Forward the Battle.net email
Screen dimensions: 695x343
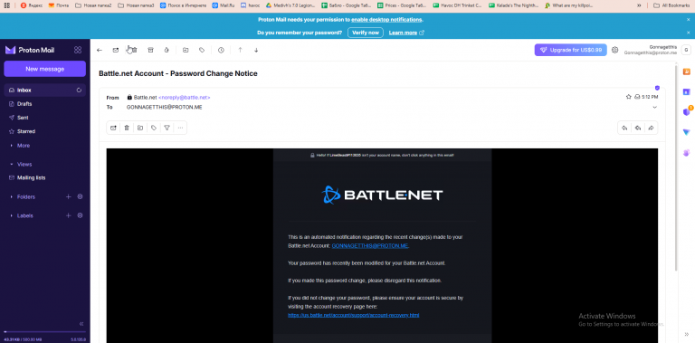[652, 128]
